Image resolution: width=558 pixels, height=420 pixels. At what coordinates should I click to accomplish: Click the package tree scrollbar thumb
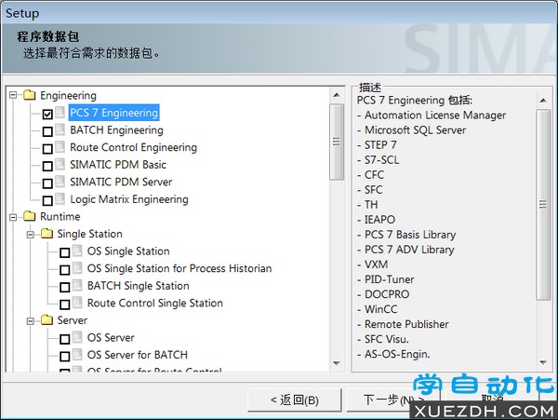point(337,142)
